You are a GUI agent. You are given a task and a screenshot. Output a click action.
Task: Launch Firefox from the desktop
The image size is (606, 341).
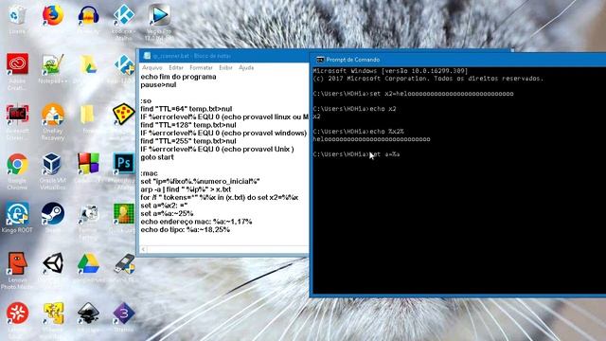tap(53, 15)
